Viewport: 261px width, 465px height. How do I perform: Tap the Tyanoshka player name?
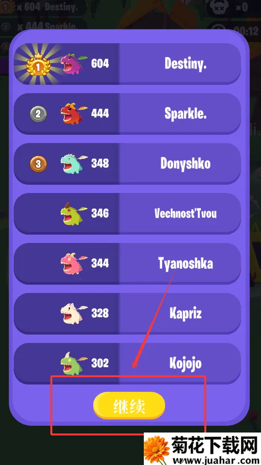pyautogui.click(x=185, y=263)
